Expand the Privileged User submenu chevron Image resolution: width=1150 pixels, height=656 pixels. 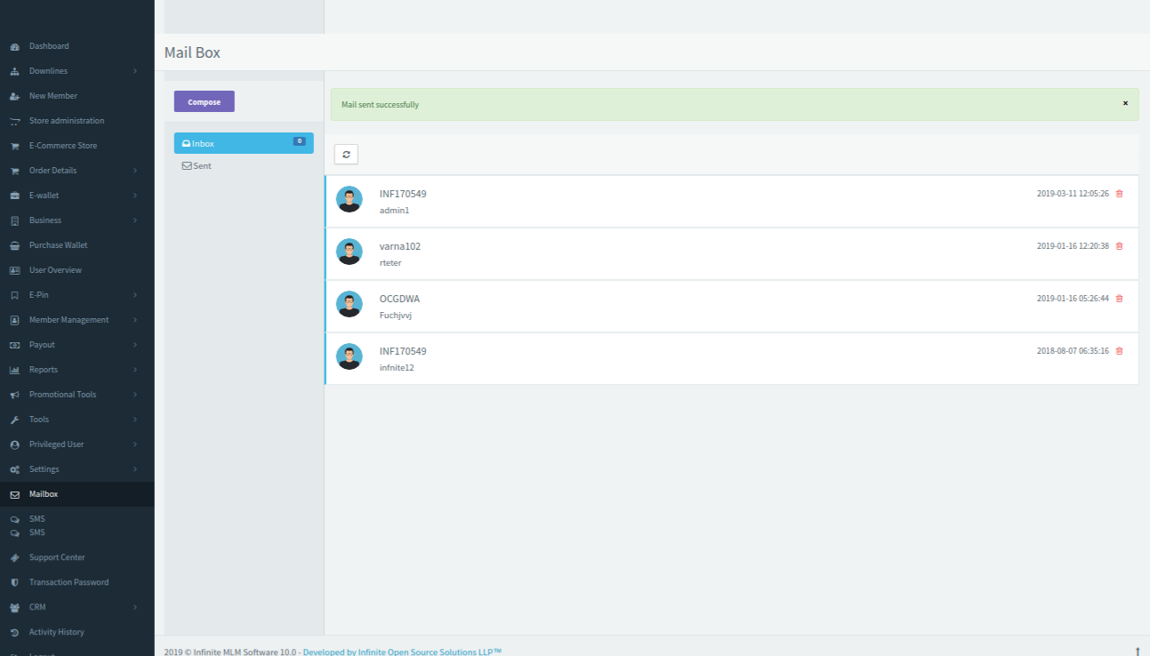coord(135,444)
